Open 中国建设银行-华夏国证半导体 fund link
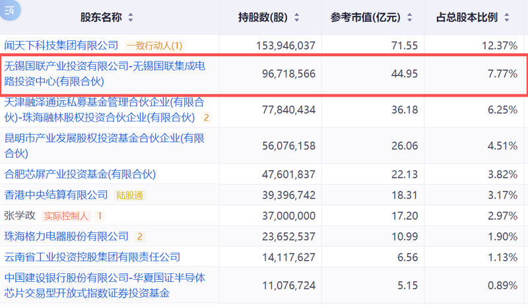 tap(104, 285)
